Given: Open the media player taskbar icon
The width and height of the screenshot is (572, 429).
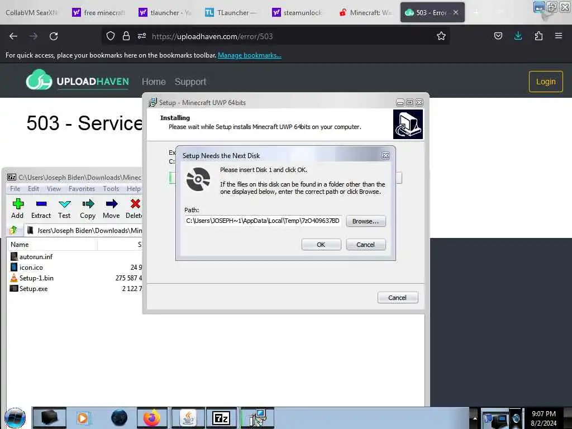Looking at the screenshot, I should pos(83,418).
